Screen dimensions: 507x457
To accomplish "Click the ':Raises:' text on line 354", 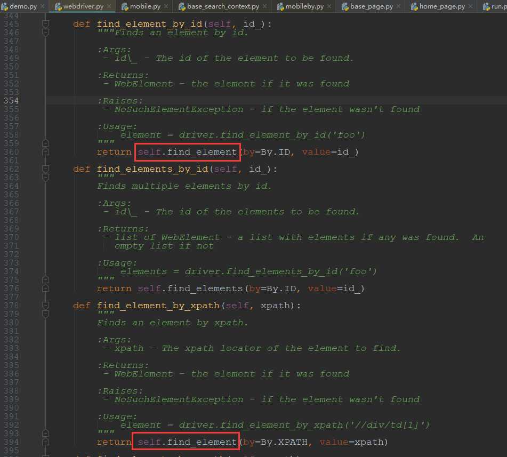I will (x=120, y=101).
